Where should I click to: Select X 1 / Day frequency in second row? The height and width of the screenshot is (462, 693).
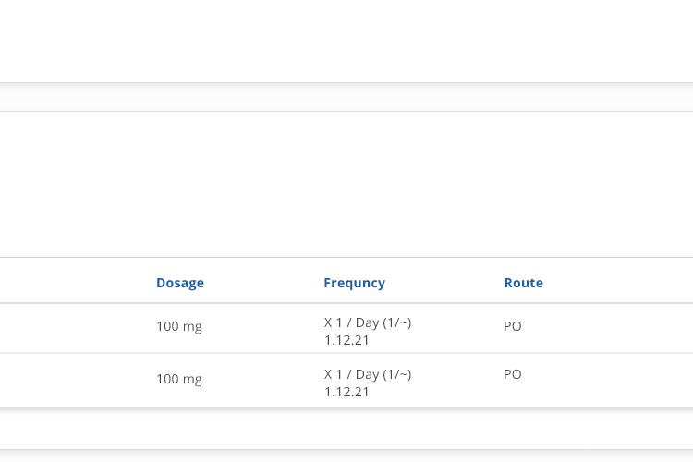(367, 374)
